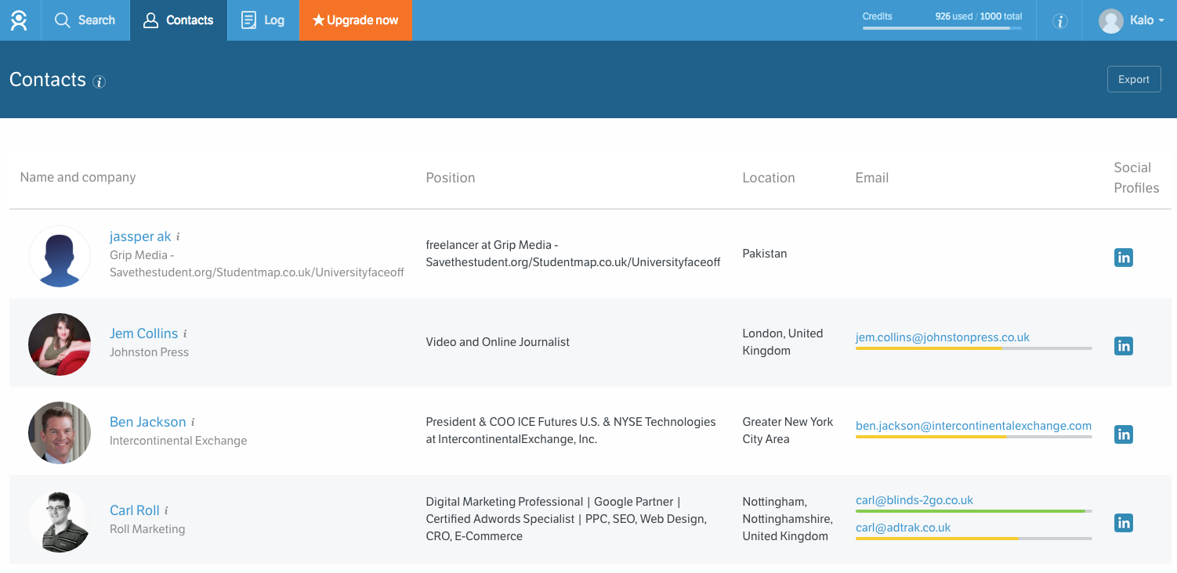Image resolution: width=1177 pixels, height=573 pixels.
Task: Open jassper ak's LinkedIn profile
Action: (1124, 257)
